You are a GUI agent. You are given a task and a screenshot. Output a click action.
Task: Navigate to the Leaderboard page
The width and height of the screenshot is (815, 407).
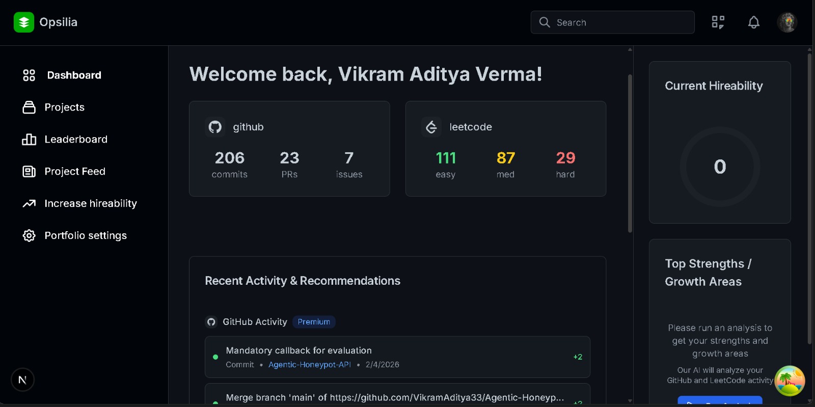[76, 140]
